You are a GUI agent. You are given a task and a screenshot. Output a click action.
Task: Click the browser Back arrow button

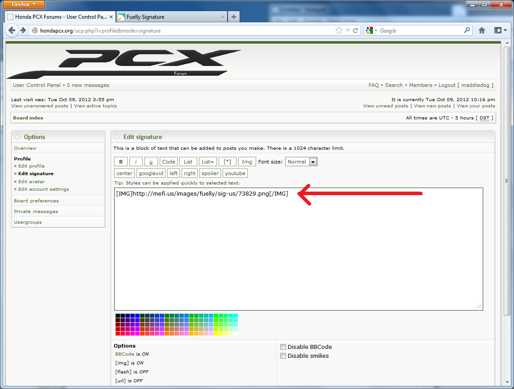point(12,30)
